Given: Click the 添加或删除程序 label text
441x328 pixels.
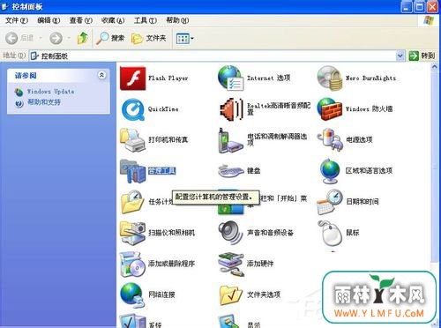Looking at the screenshot, I should (171, 264).
